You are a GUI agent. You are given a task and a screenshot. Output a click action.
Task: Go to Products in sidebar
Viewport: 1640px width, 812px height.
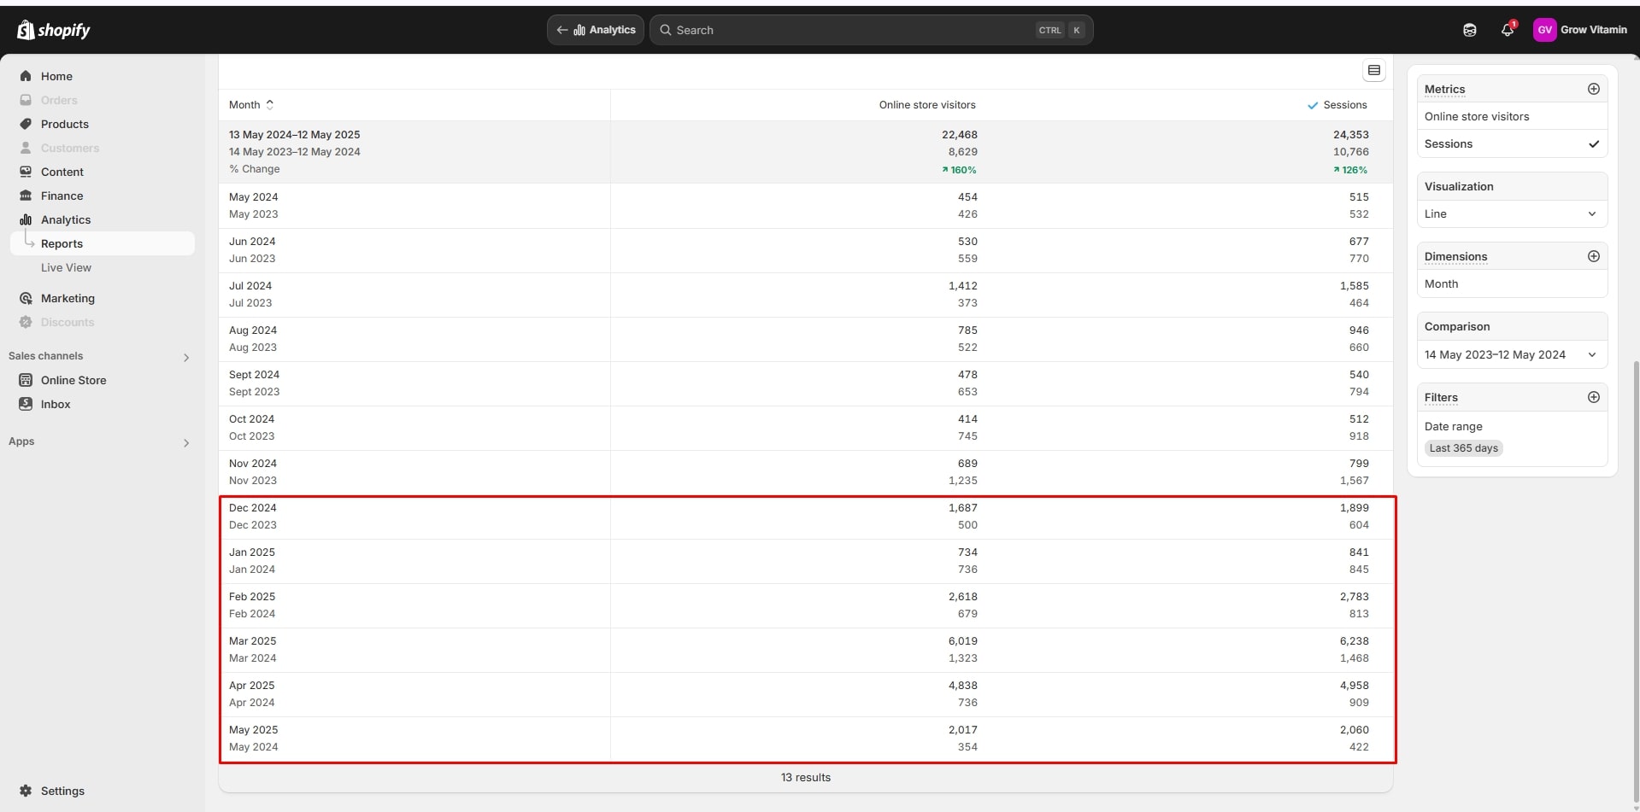pyautogui.click(x=64, y=124)
